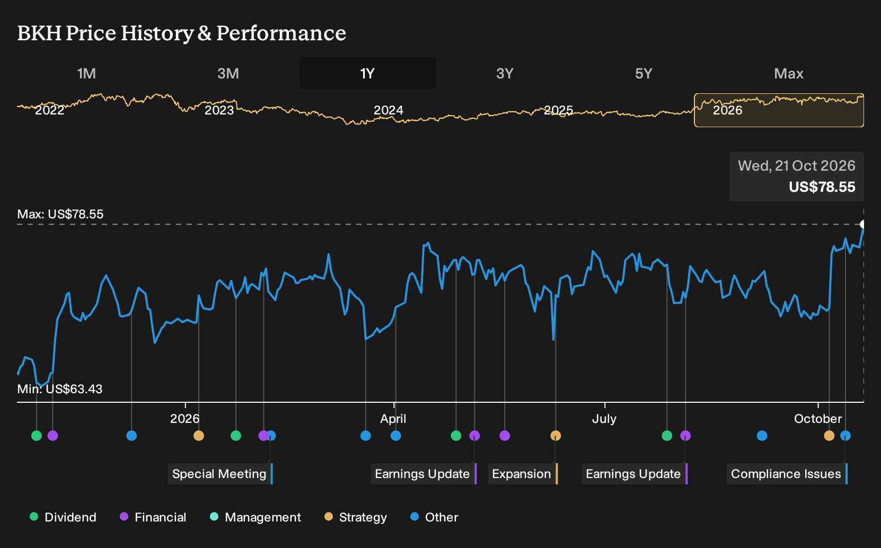The image size is (881, 548).
Task: Click the highlighted 2026 range selector box
Action: [779, 110]
